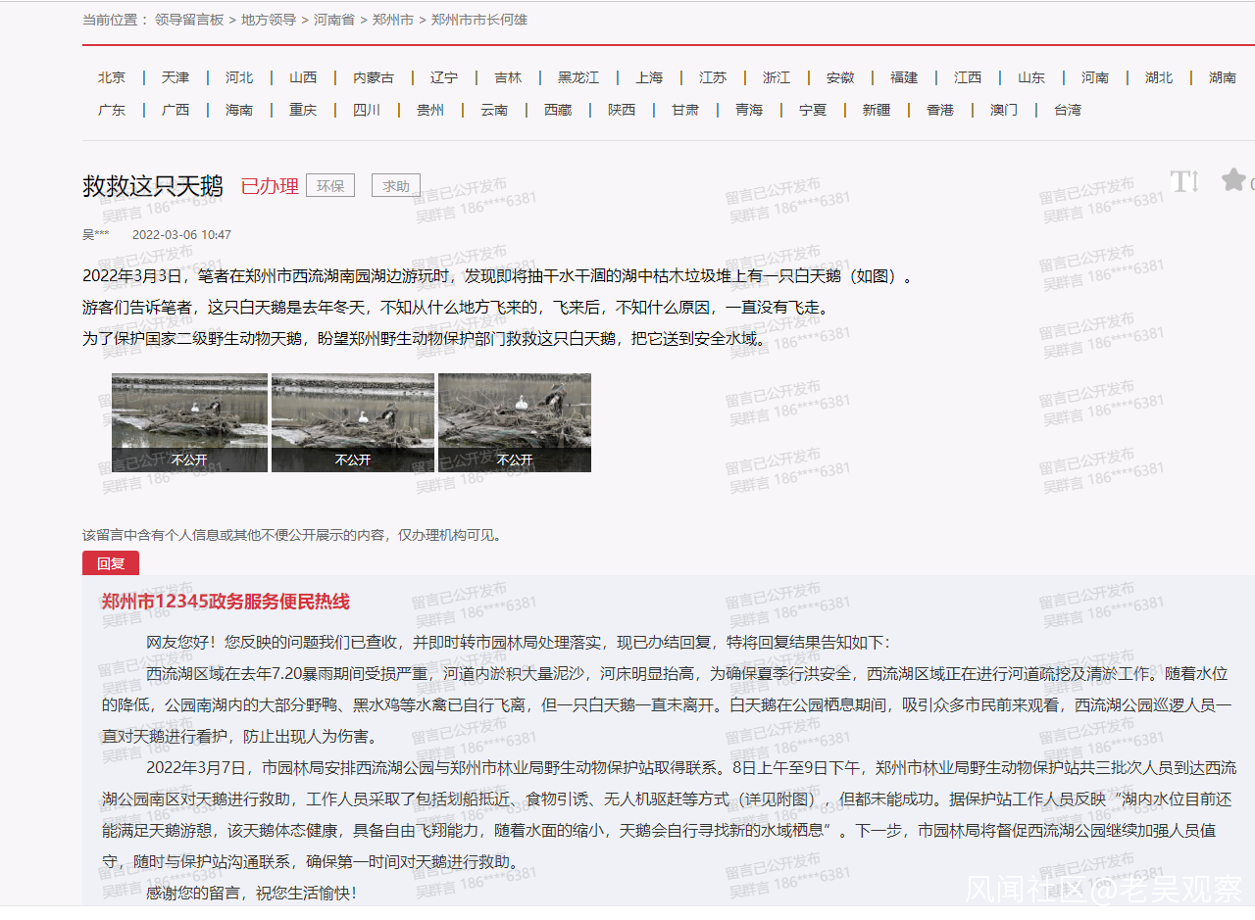Open the 宁夏 region link
This screenshot has height=920, width=1255.
(813, 110)
